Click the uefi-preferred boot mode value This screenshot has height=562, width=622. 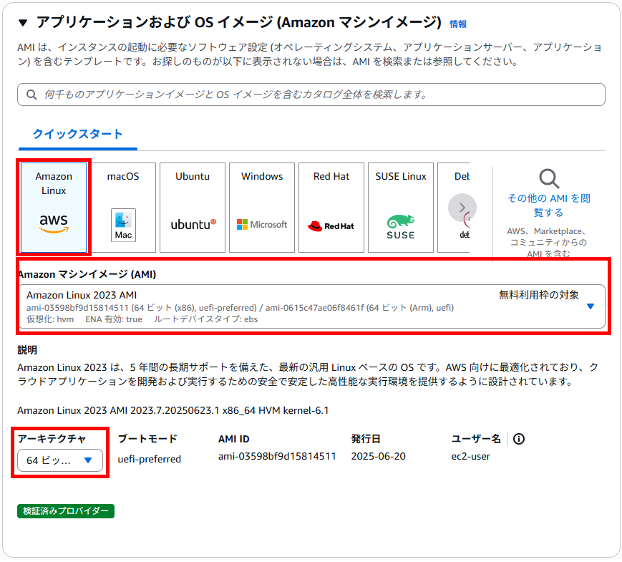pyautogui.click(x=149, y=459)
